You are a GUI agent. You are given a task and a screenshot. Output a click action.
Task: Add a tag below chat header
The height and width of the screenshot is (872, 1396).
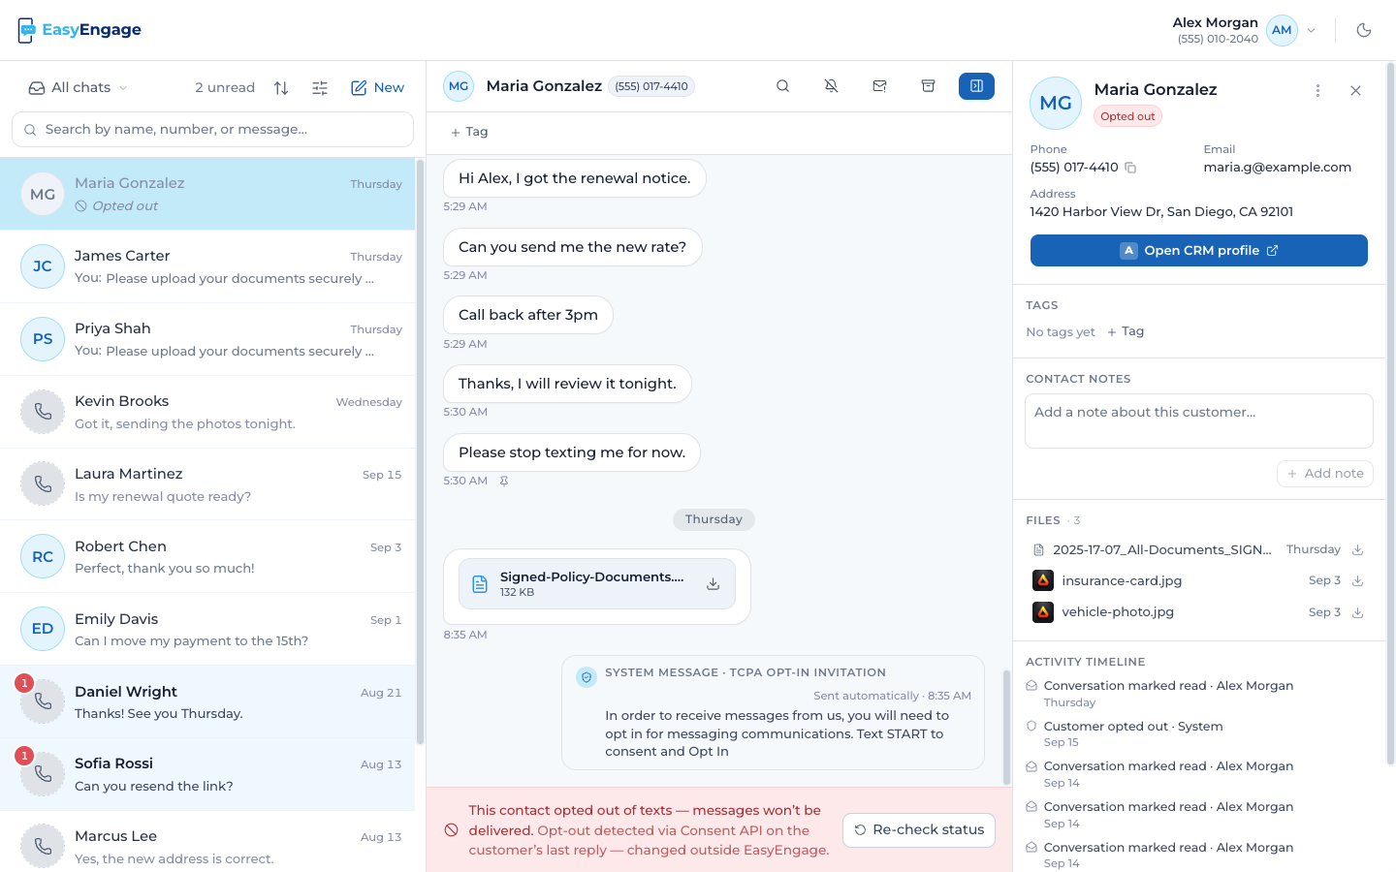(470, 132)
